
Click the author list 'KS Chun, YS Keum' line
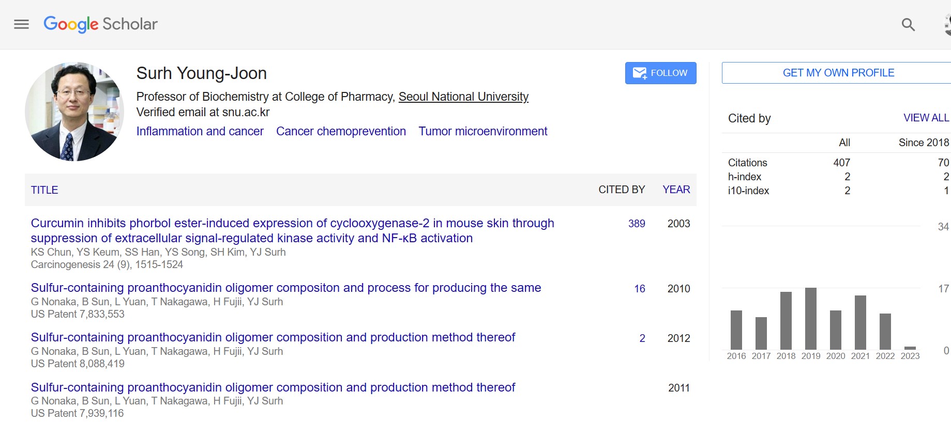pyautogui.click(x=158, y=252)
